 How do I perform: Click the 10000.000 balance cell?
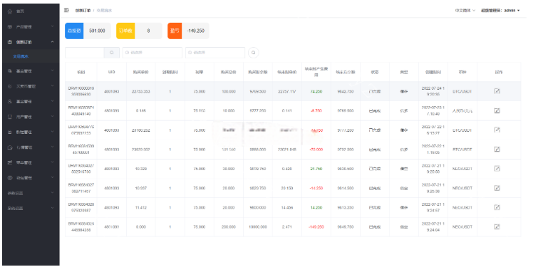pyautogui.click(x=257, y=227)
